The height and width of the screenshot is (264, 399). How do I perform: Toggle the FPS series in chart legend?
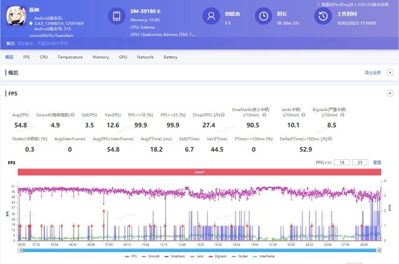(130, 257)
